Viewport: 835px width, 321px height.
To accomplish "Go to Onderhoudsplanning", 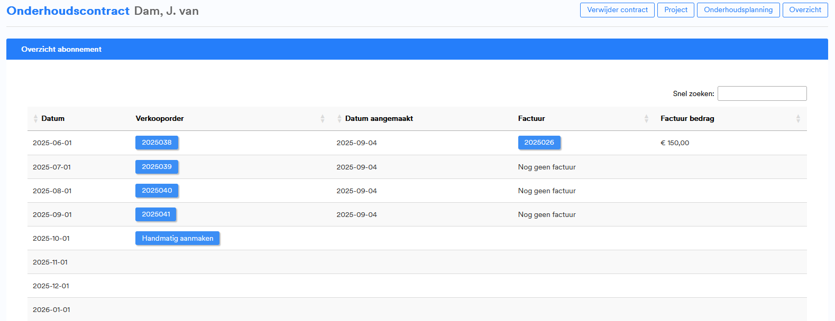I will [x=738, y=10].
